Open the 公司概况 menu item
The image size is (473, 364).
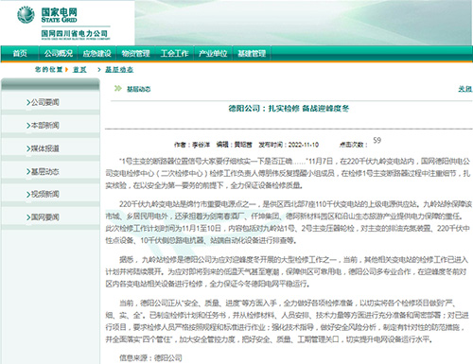[59, 54]
